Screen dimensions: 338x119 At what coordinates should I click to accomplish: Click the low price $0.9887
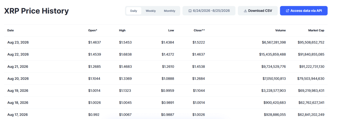point(168,115)
